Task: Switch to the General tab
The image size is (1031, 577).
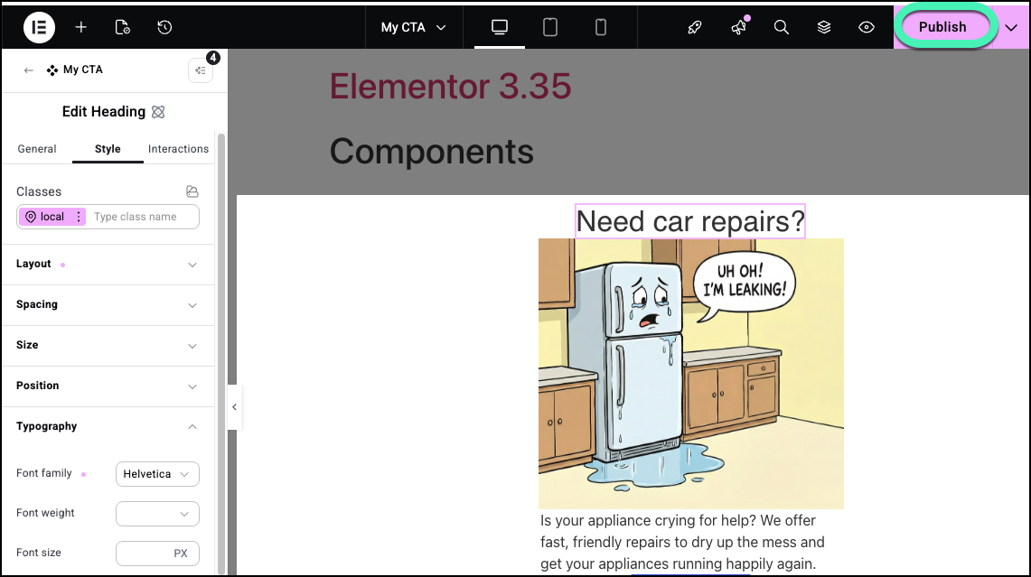Action: coord(37,149)
